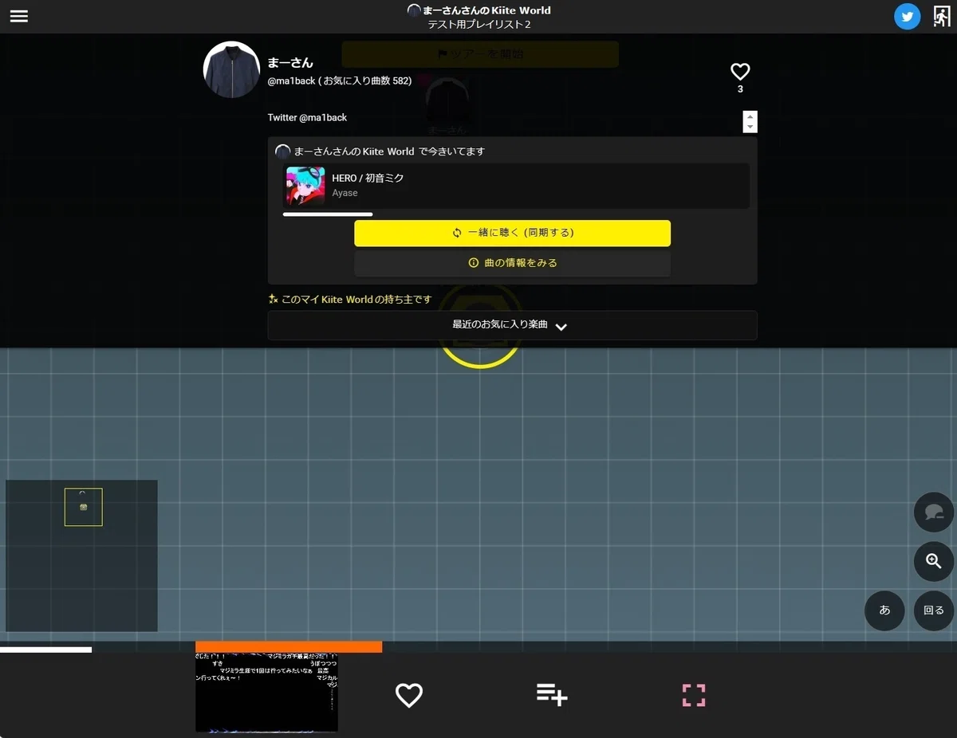Click the chevron in 最近のお気に入り楽曲
Viewport: 957px width, 738px height.
[561, 327]
